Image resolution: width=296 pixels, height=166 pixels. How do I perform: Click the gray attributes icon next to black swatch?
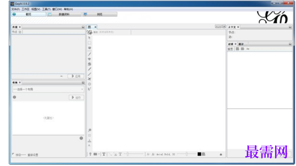204,154
